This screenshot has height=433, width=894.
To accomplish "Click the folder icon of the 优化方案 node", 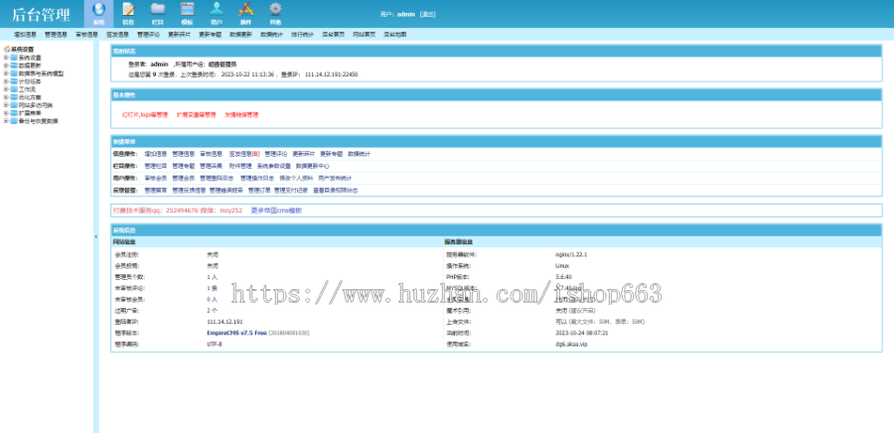I will point(14,97).
